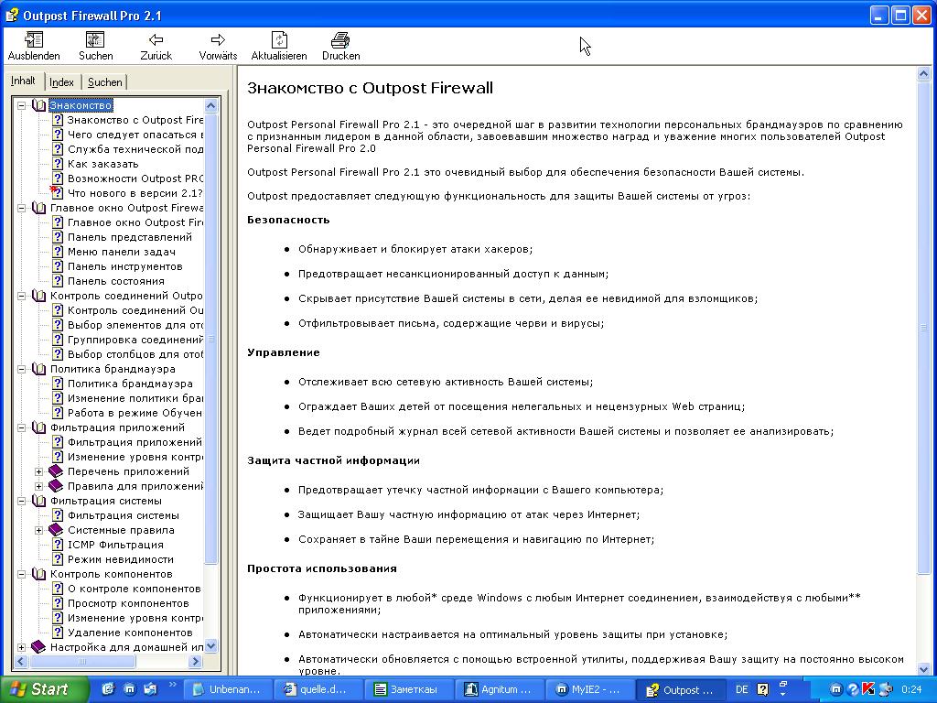Click the contents tree scroll-up arrow
Viewport: 937px width, 703px height.
click(211, 106)
